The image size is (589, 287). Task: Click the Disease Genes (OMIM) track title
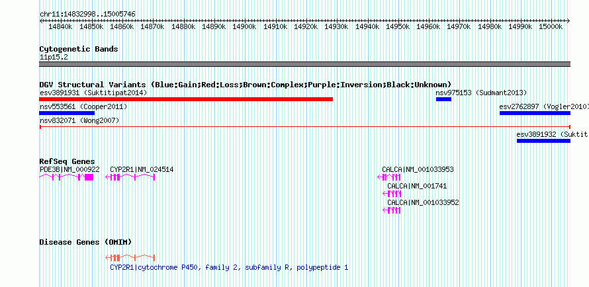tap(85, 242)
